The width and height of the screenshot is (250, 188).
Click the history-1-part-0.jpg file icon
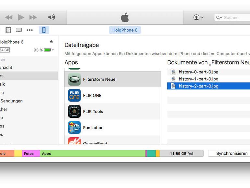coord(173,79)
